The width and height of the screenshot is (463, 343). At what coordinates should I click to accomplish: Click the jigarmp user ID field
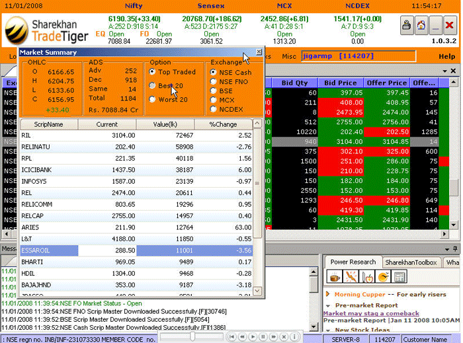point(358,56)
